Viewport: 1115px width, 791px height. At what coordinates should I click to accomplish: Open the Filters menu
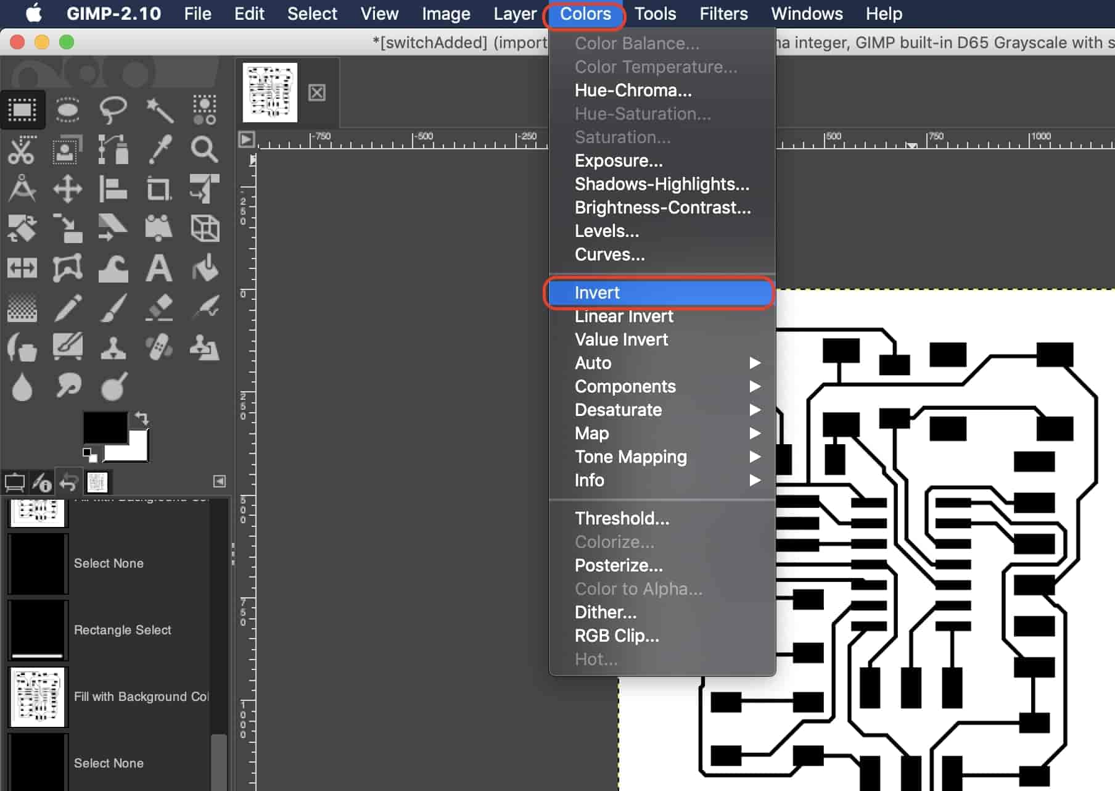point(723,14)
